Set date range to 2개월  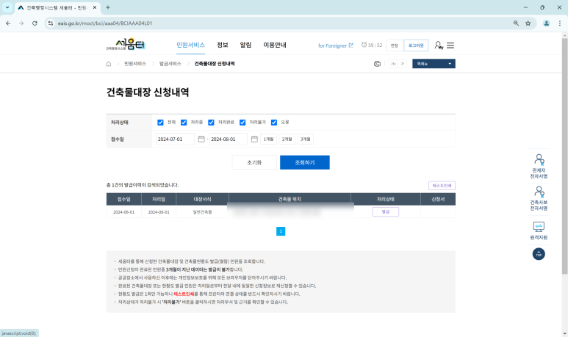click(x=287, y=139)
